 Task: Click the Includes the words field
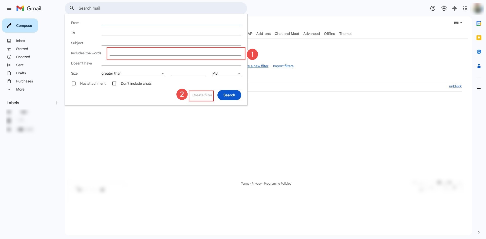175,53
